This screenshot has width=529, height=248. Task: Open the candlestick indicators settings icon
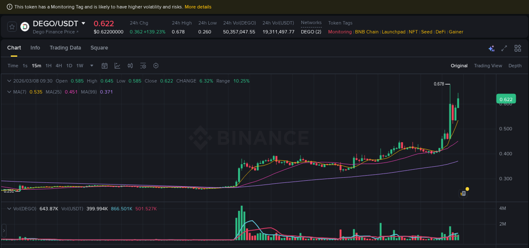tap(130, 66)
